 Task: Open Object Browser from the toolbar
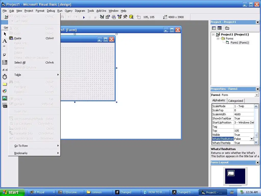click(x=120, y=17)
